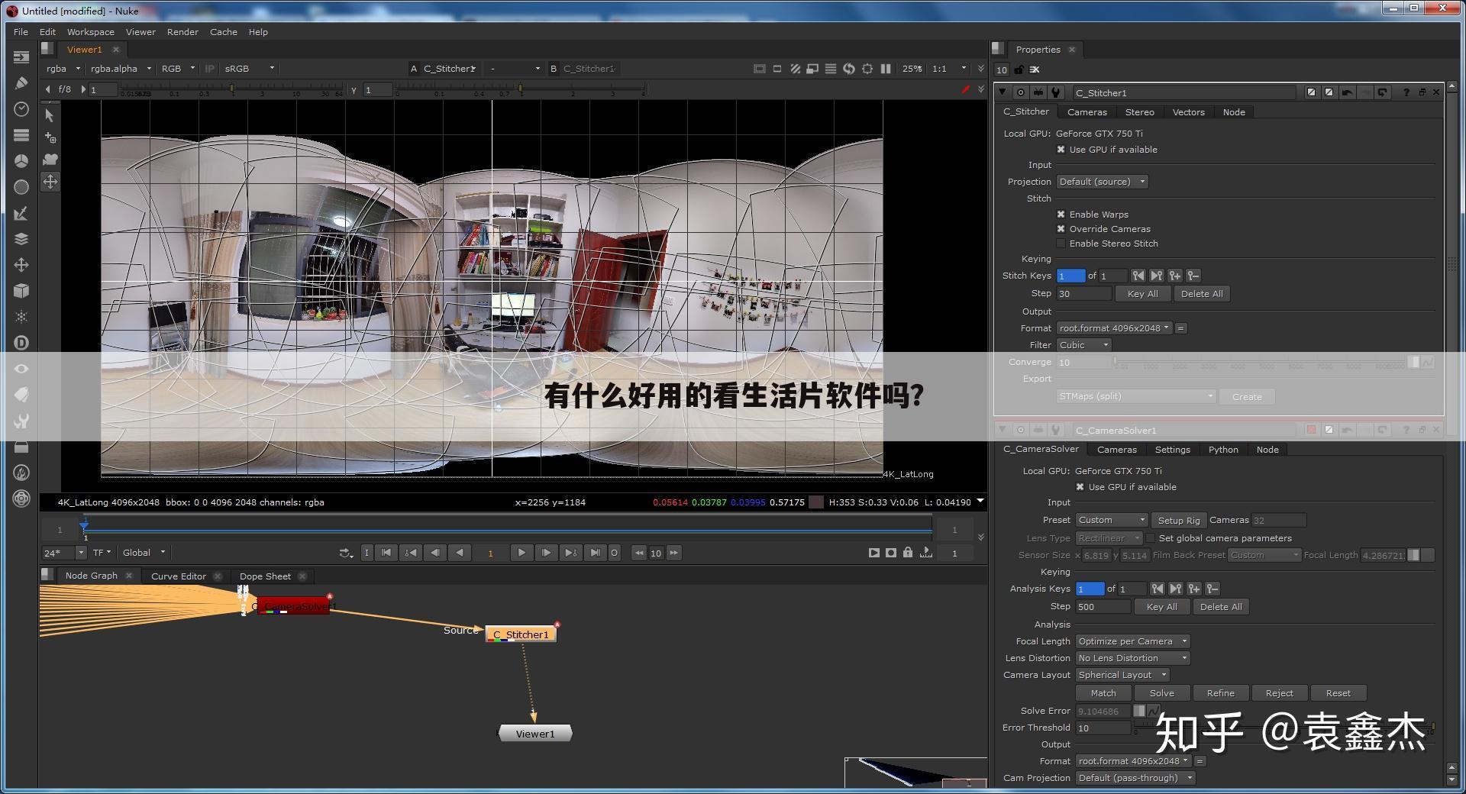The image size is (1466, 794).
Task: Click the viewer pause icon
Action: click(x=886, y=69)
